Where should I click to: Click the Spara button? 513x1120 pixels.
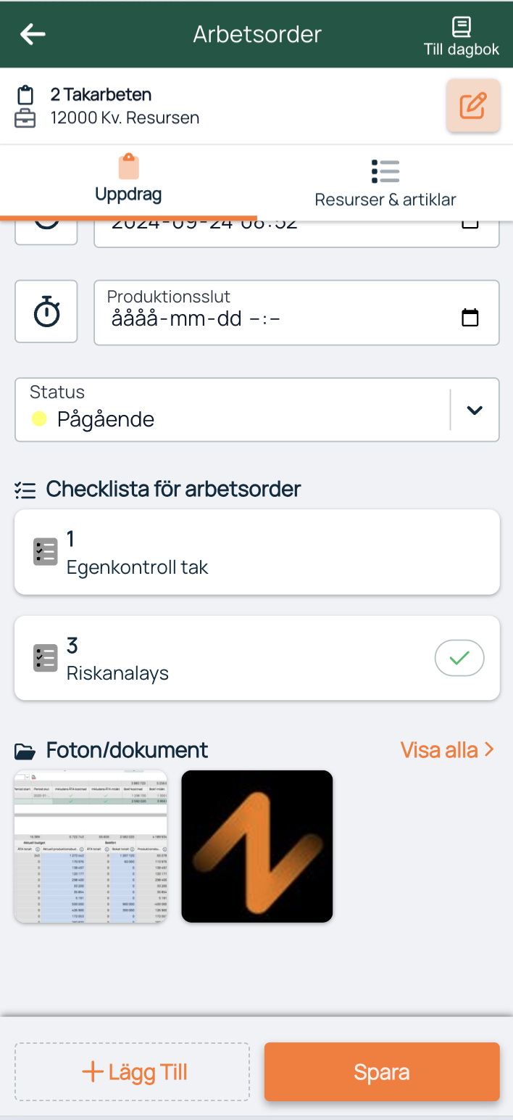point(382,1072)
